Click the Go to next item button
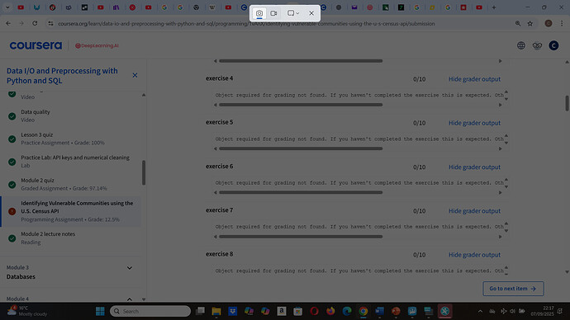This screenshot has width=570, height=320. (513, 289)
